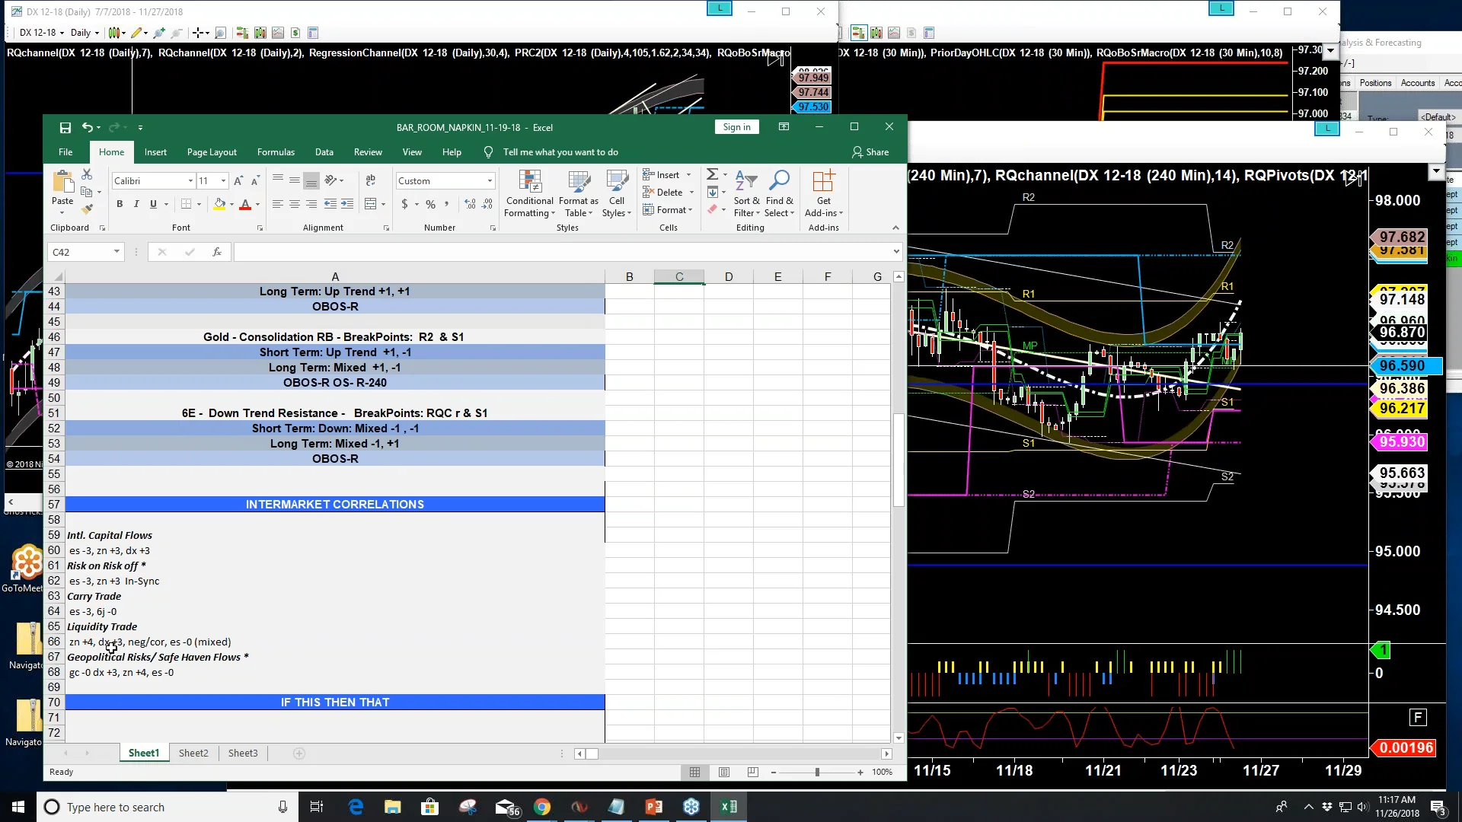Toggle Bold formatting
Screen dimensions: 1462x822
pyautogui.click(x=120, y=204)
